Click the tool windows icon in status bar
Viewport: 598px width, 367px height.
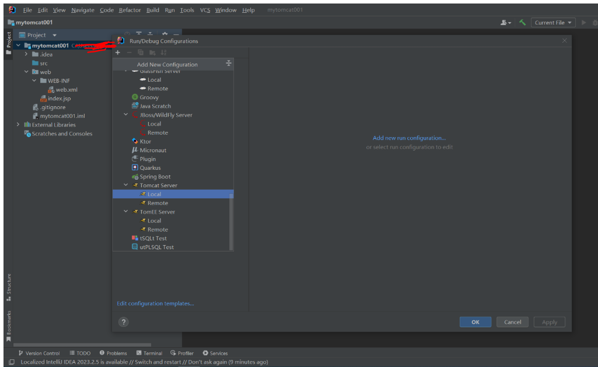click(12, 362)
